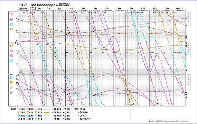Select the Cancer glyph in the bottom legend
The image size is (197, 124).
(x=19, y=119)
